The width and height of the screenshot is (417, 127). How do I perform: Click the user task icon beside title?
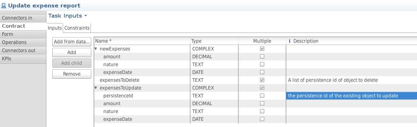(4, 6)
